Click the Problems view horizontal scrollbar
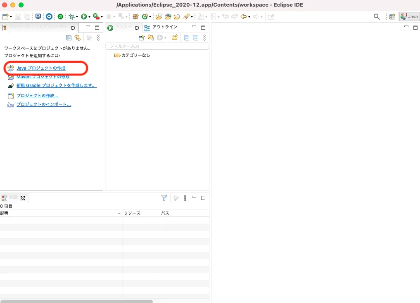Screen dimensions: 420x303 point(76,301)
